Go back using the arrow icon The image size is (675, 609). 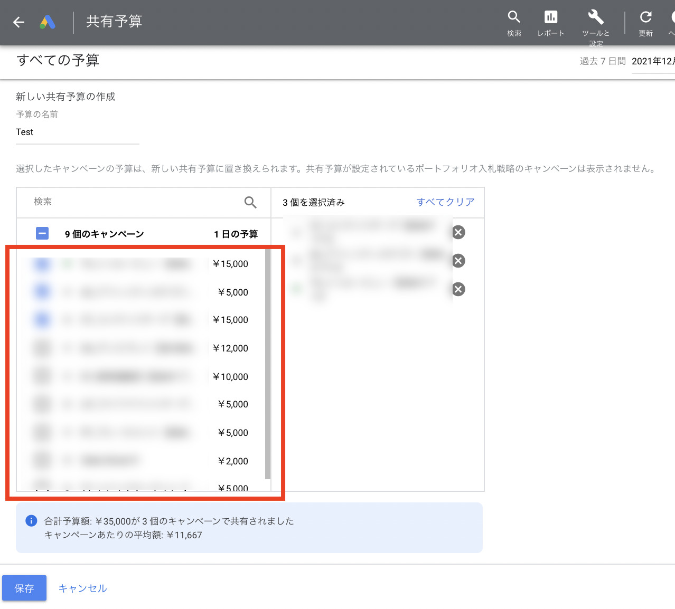[18, 22]
